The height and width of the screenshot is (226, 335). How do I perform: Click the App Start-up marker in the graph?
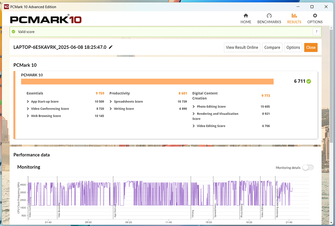click(115, 211)
